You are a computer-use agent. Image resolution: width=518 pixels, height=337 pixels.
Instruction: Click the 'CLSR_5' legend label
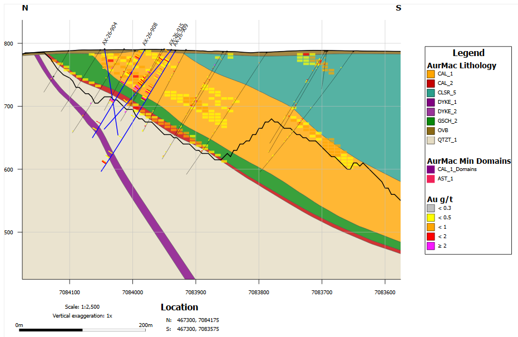(x=447, y=93)
